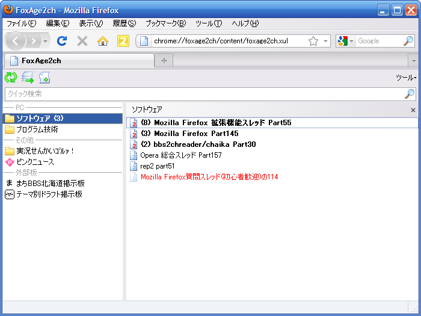Bookmark this page with the star icon
421x316 pixels.
(x=313, y=41)
